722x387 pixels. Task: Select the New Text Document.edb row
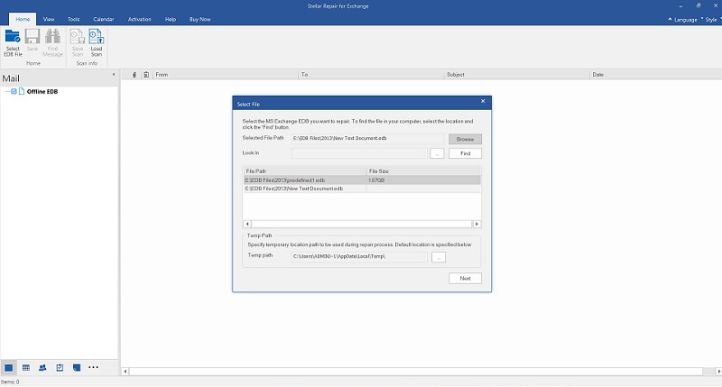(x=362, y=189)
